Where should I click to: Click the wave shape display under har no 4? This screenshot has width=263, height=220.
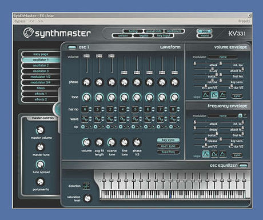122,119
